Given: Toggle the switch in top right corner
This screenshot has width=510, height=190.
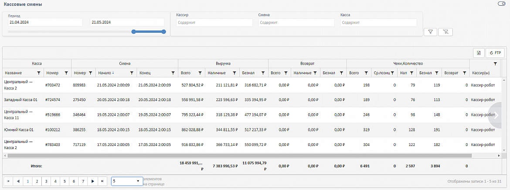Looking at the screenshot, I should [x=501, y=3].
